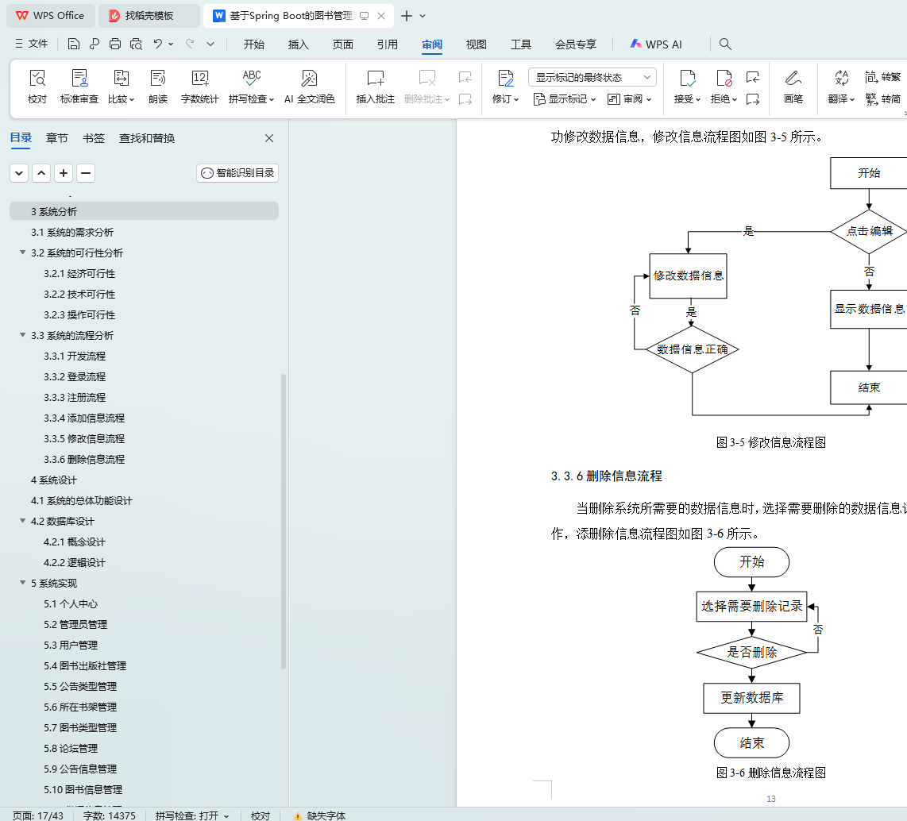Click the down arrow button in outline pane
The height and width of the screenshot is (821, 907).
pos(19,173)
